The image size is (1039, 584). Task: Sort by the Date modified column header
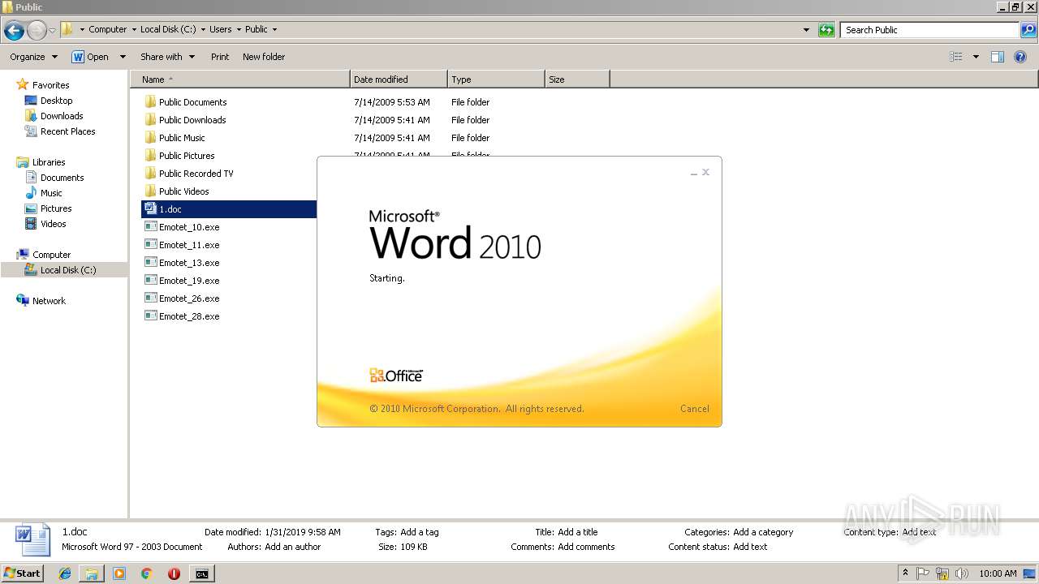tap(399, 79)
